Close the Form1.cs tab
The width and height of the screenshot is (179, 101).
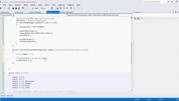[x=58, y=12]
